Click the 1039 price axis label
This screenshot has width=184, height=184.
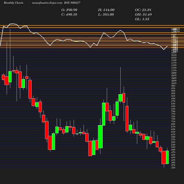174,81
